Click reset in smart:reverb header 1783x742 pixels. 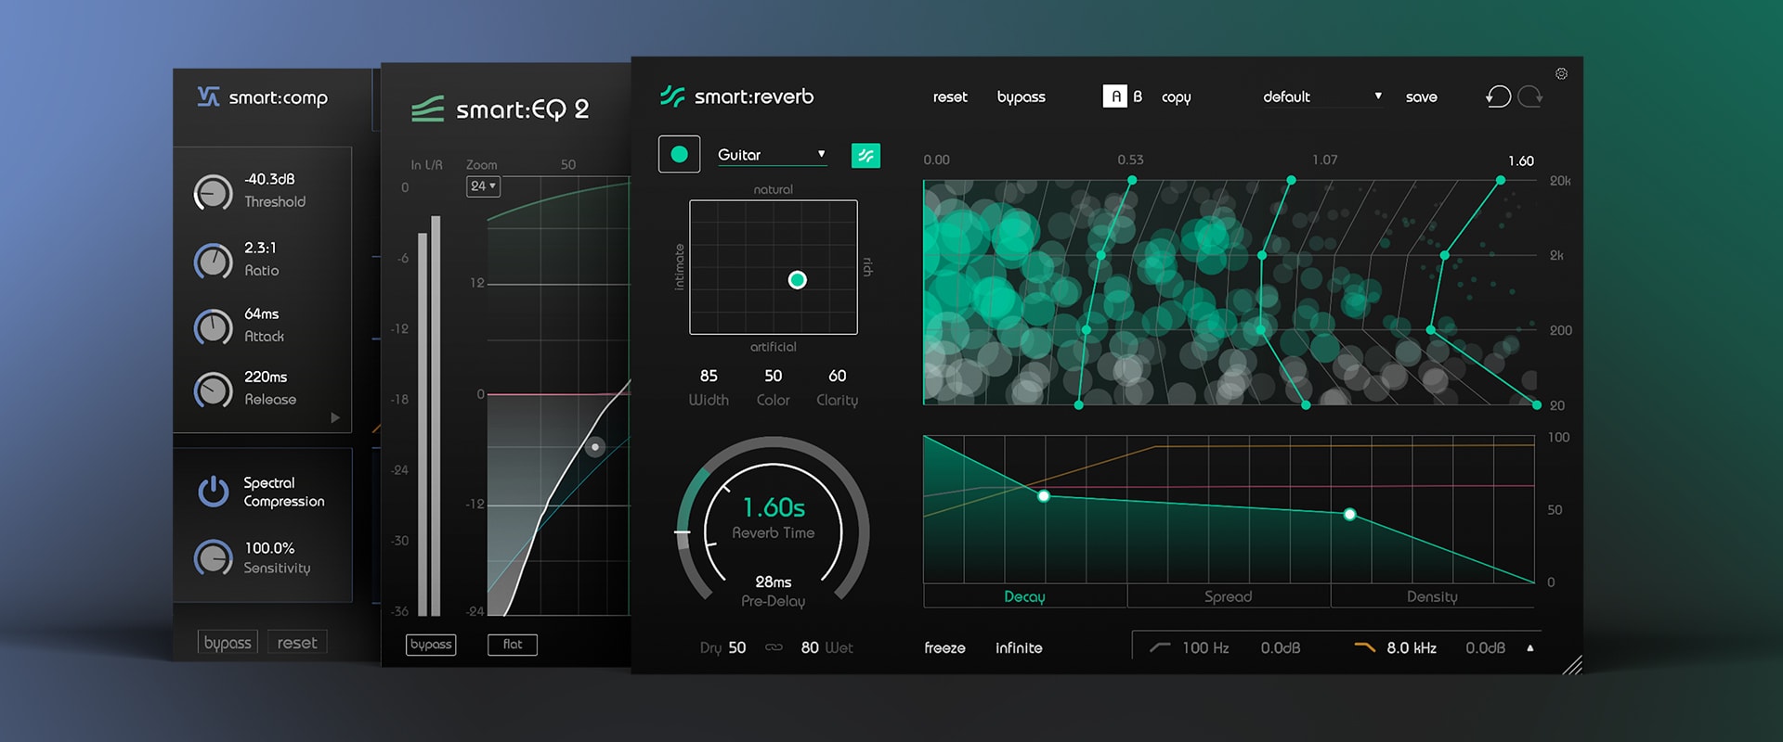pos(949,96)
